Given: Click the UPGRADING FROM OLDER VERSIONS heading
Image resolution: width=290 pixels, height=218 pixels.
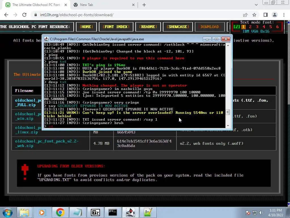Looking at the screenshot, I should tap(71, 166).
